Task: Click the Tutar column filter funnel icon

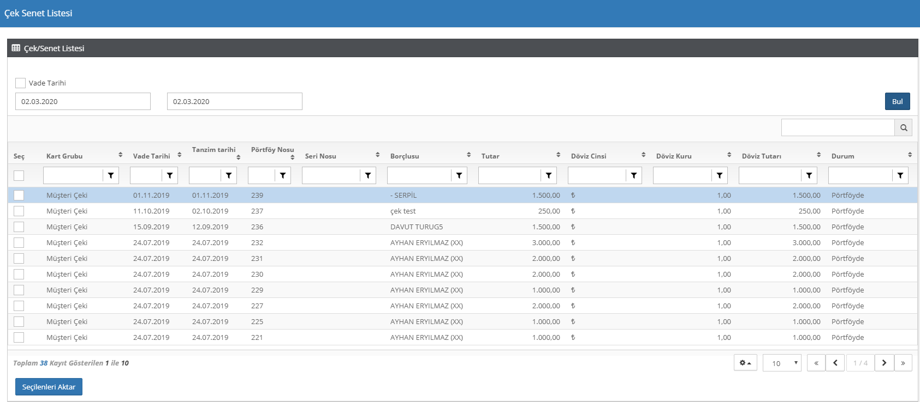Action: (x=549, y=175)
